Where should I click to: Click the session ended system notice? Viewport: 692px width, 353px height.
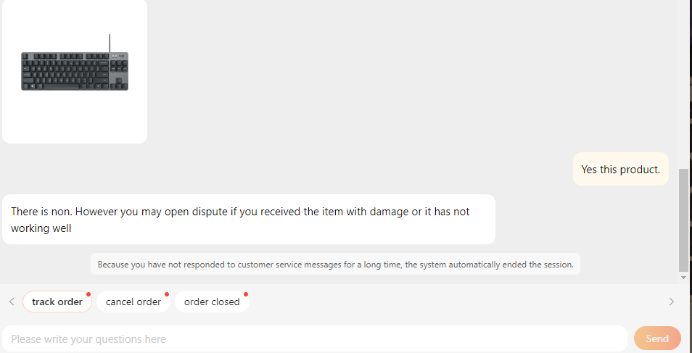point(335,265)
